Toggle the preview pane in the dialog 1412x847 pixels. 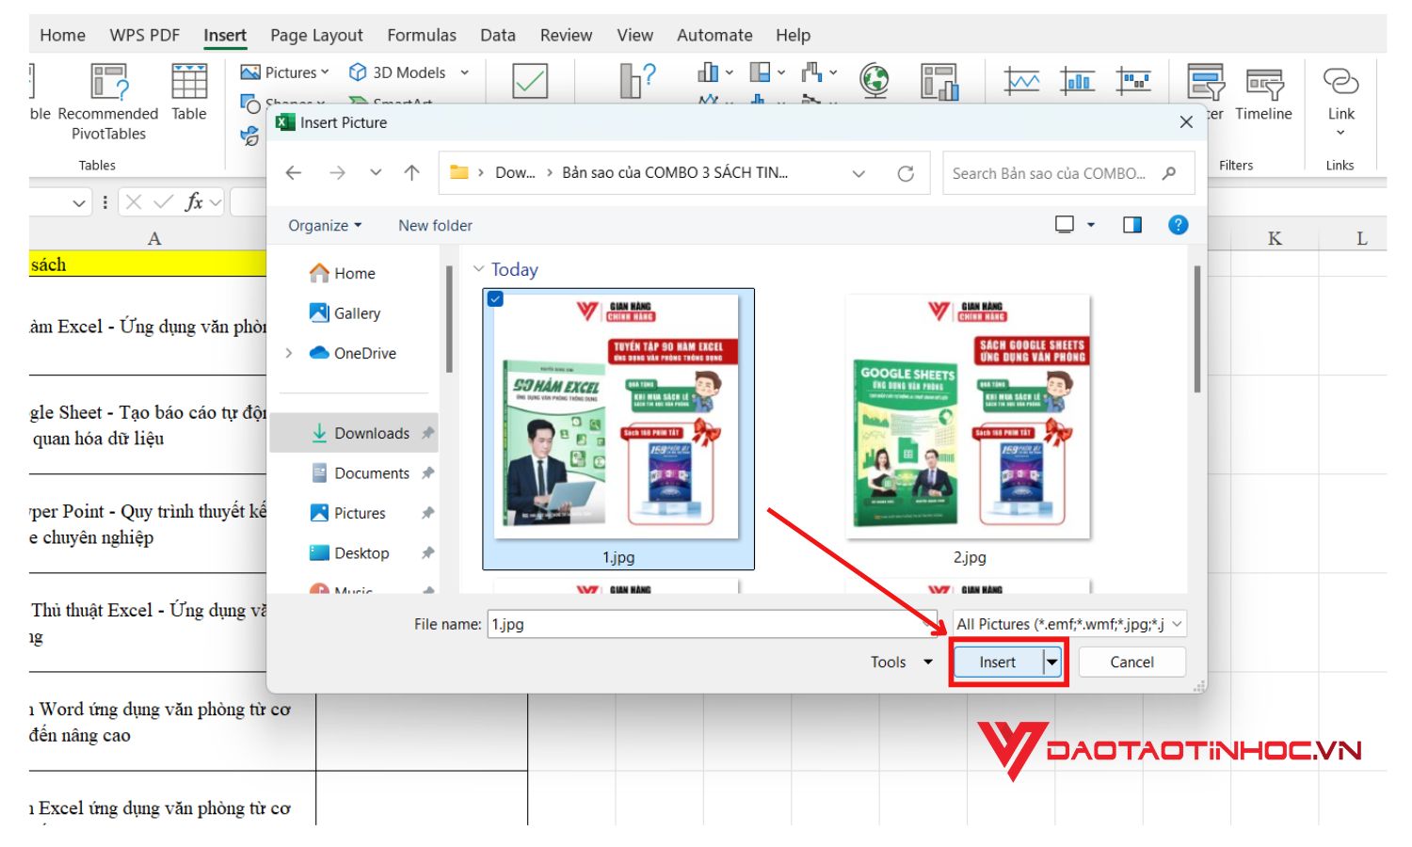(1132, 224)
